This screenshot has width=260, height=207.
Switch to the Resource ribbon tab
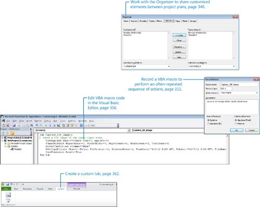click(x=28, y=189)
